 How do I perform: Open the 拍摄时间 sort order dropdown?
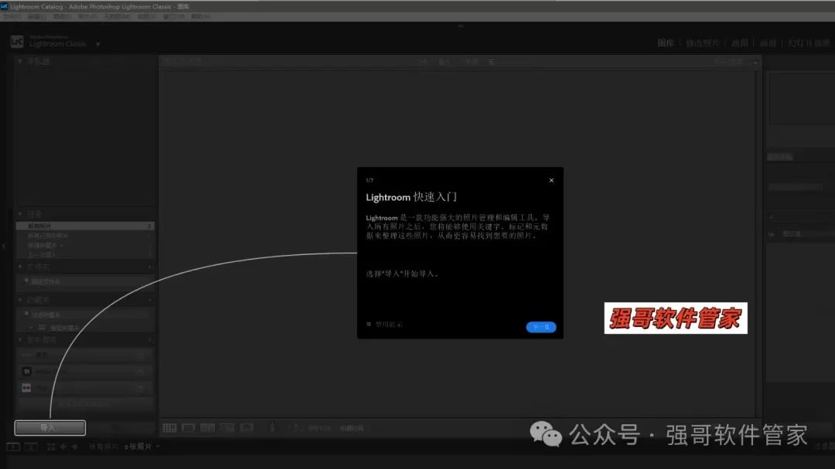pyautogui.click(x=355, y=429)
